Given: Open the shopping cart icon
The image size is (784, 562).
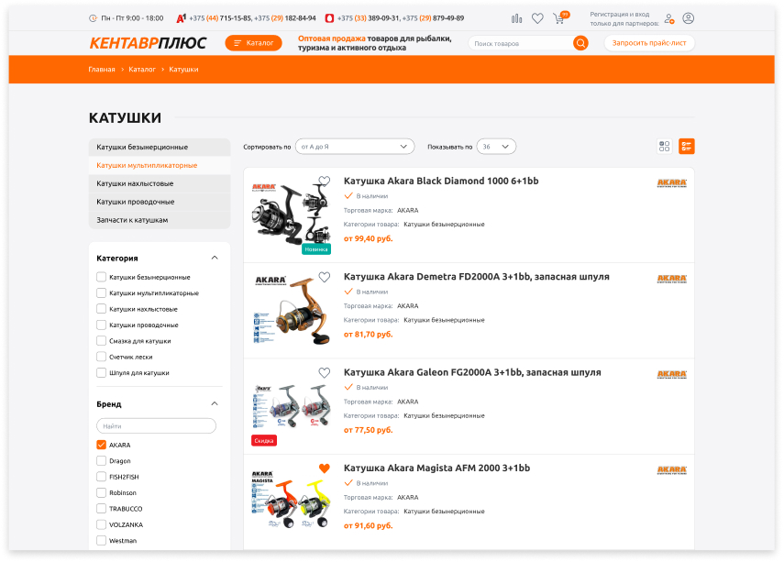Looking at the screenshot, I should tap(559, 19).
